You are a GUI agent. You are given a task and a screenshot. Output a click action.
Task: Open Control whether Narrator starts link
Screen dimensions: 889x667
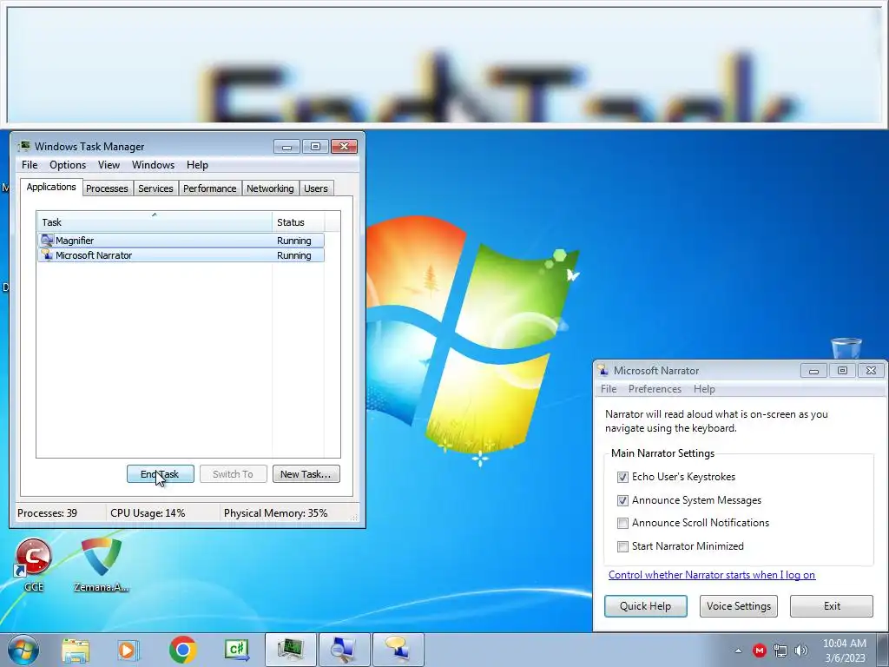[712, 575]
